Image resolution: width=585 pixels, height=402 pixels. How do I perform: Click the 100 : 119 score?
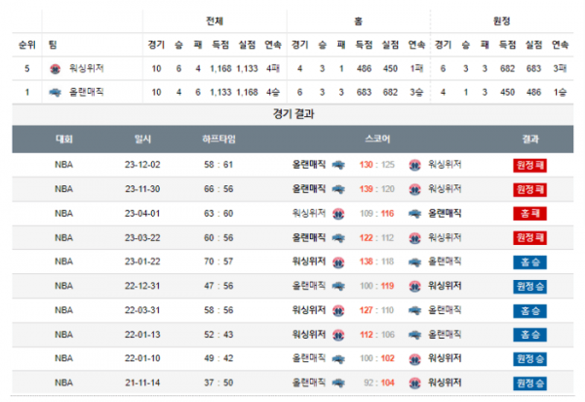(376, 286)
